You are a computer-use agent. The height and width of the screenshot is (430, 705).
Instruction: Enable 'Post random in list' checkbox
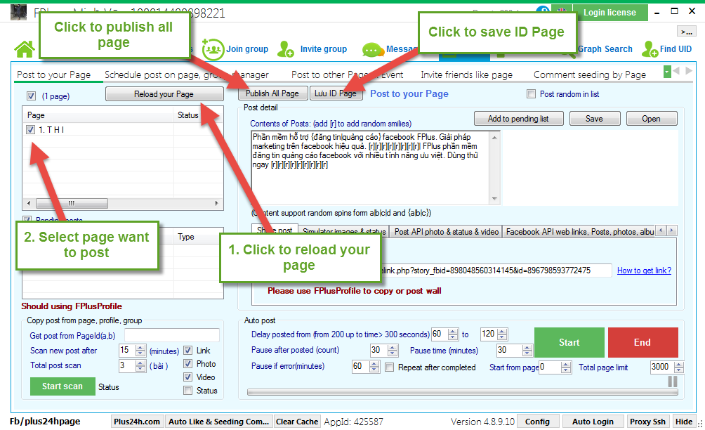pos(531,94)
